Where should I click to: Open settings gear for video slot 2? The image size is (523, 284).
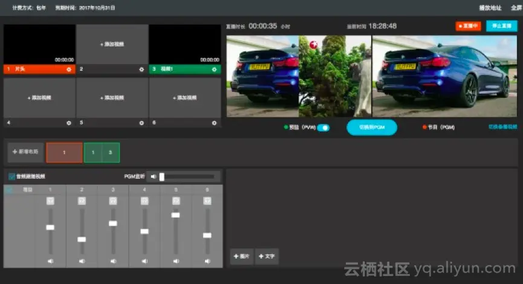point(141,69)
